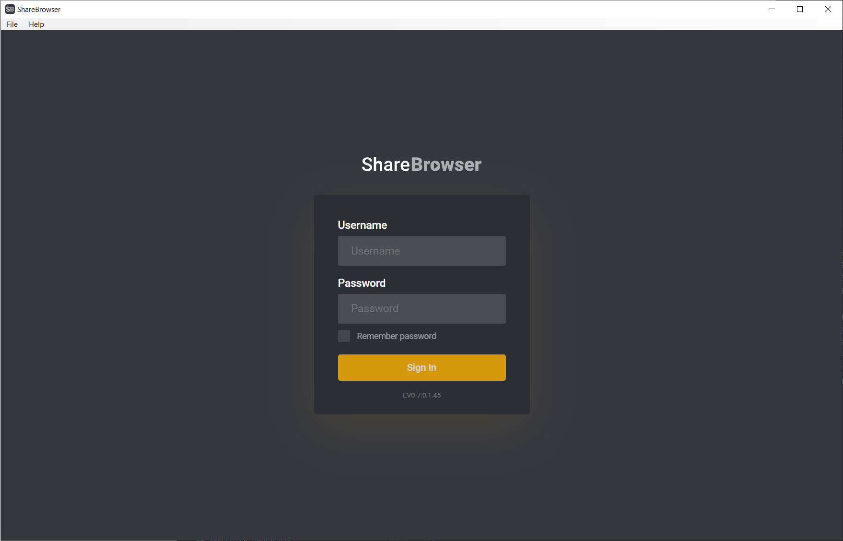The height and width of the screenshot is (541, 843).
Task: Maximize the ShareBrowser window
Action: pyautogui.click(x=800, y=9)
